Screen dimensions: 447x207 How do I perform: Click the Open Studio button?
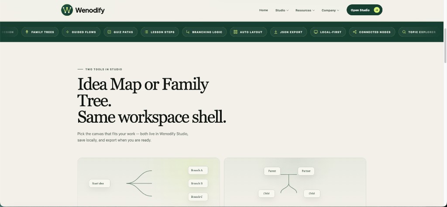[364, 10]
